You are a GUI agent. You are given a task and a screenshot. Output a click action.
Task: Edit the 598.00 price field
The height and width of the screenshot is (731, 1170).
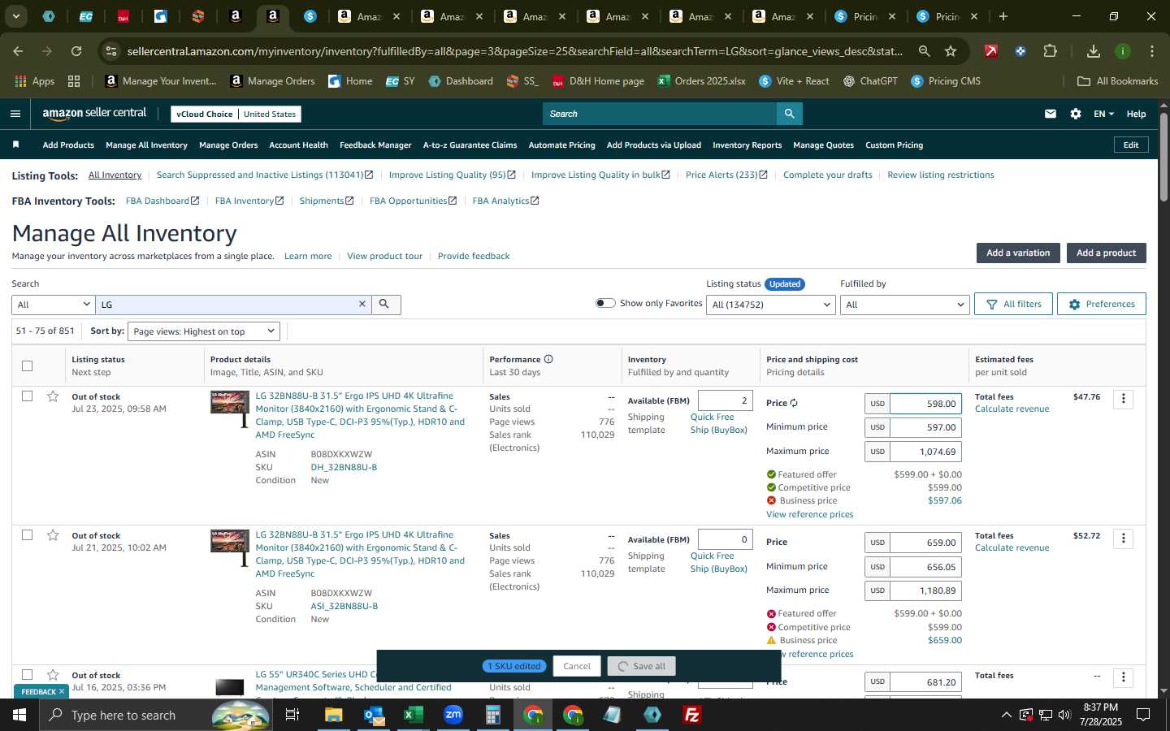(x=925, y=404)
